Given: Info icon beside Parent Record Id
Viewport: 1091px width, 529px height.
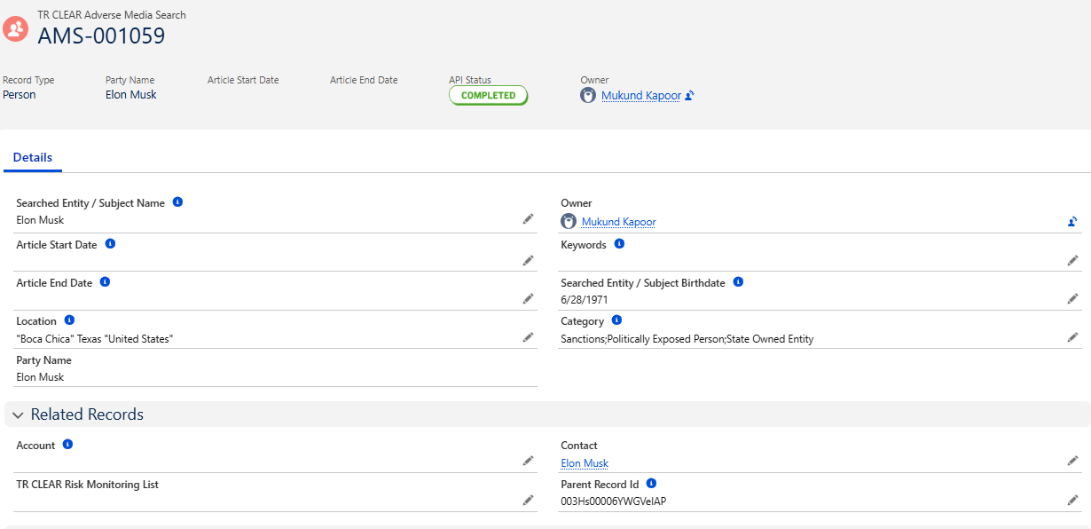Looking at the screenshot, I should [x=651, y=483].
